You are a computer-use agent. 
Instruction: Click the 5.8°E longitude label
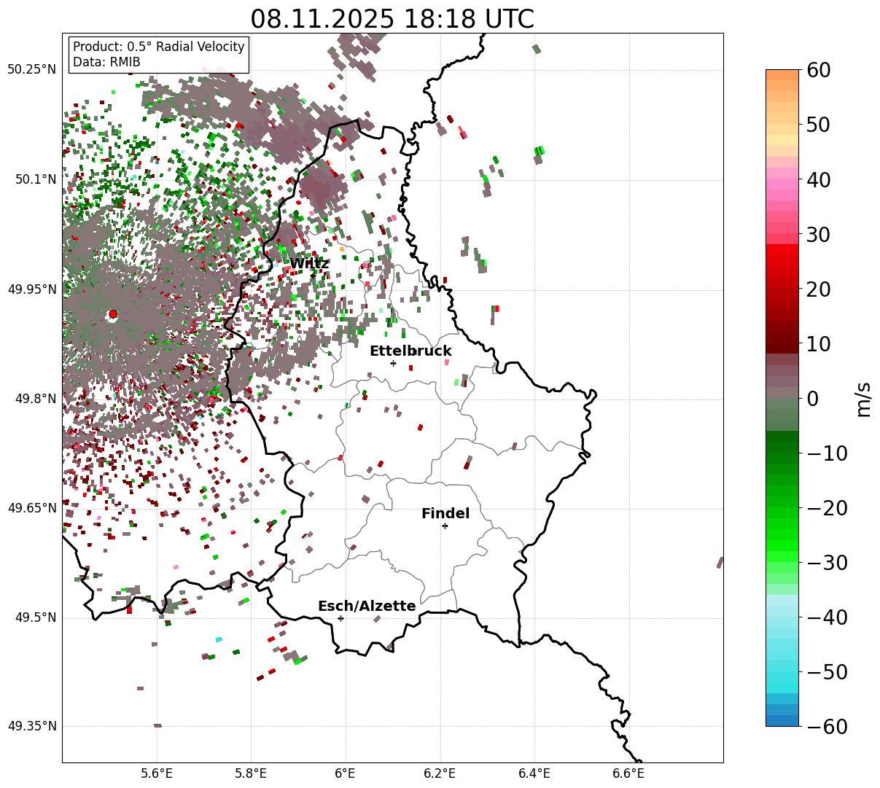(251, 773)
